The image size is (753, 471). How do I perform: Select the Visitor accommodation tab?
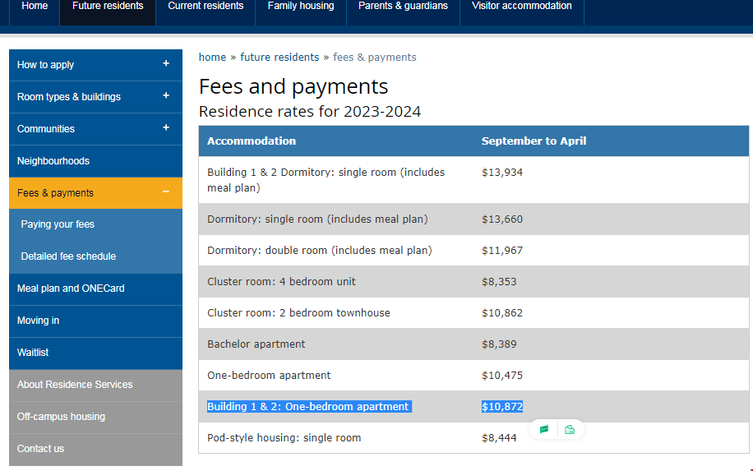521,7
